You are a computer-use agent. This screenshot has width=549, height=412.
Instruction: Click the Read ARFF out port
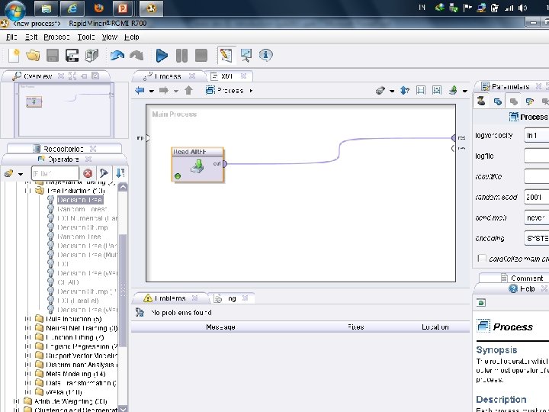225,163
